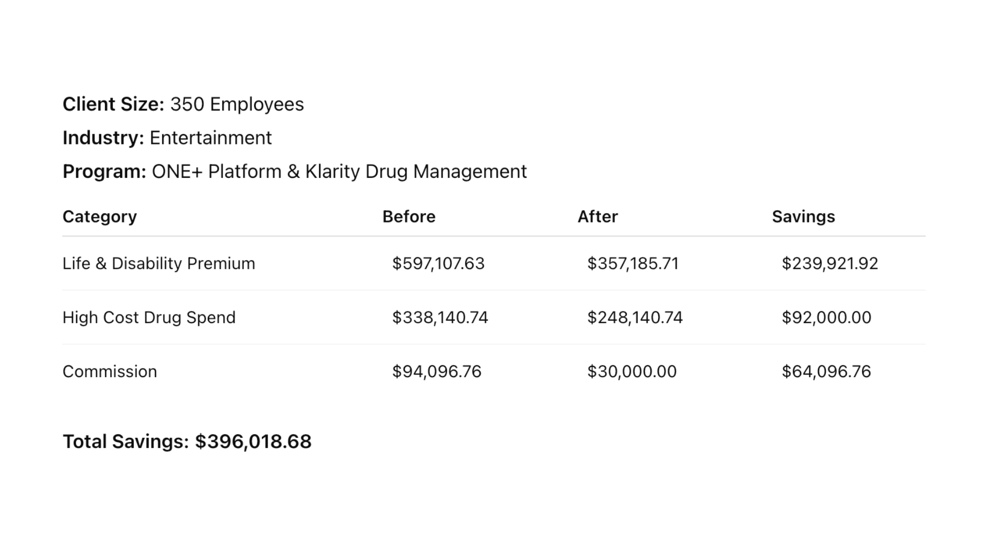Click the Before column header
This screenshot has width=988, height=555.
point(409,217)
